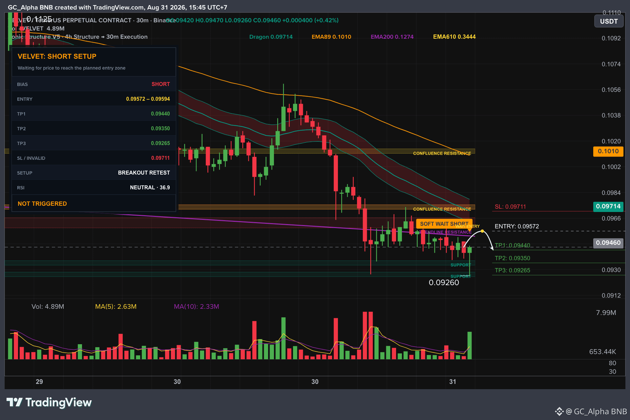Select the ENTRY range 0.09572 – 0.09594
The height and width of the screenshot is (420, 630).
pos(148,99)
